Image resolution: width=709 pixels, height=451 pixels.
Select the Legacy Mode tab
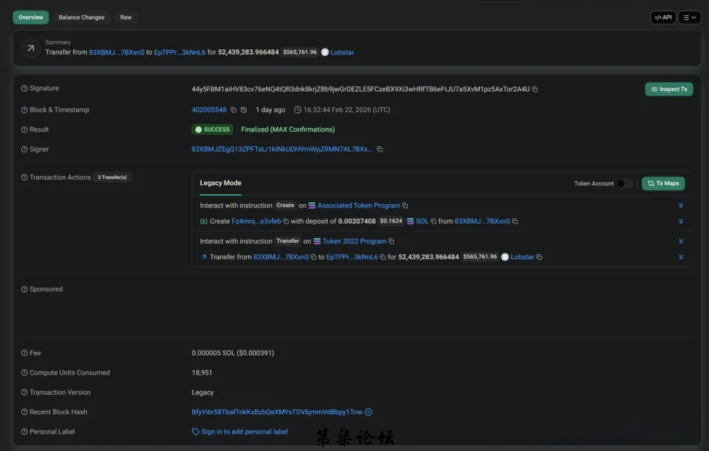[221, 183]
